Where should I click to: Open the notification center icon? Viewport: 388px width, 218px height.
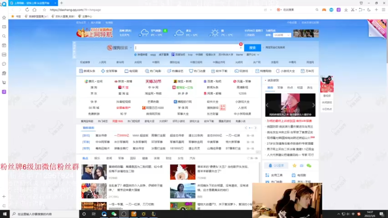pos(382,214)
